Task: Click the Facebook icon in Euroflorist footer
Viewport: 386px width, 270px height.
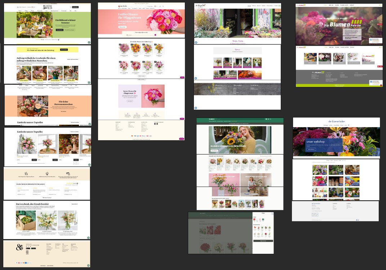Action: point(155,124)
